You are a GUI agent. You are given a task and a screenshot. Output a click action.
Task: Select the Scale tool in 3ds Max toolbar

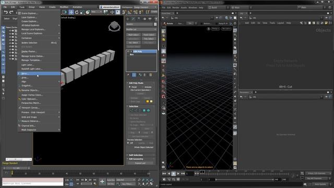pos(82,13)
